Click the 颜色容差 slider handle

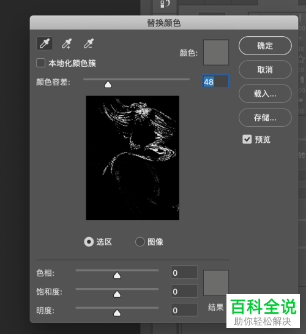108,85
